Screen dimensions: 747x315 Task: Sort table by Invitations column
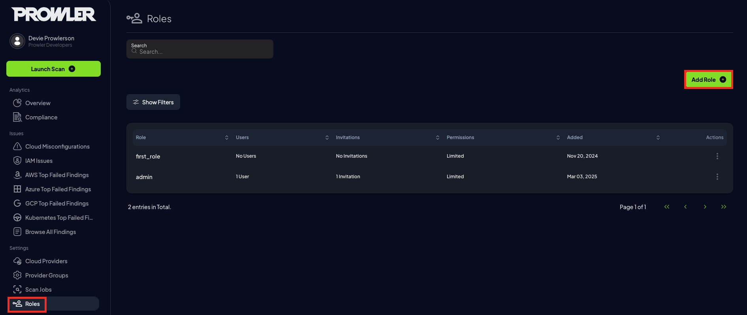pos(438,138)
